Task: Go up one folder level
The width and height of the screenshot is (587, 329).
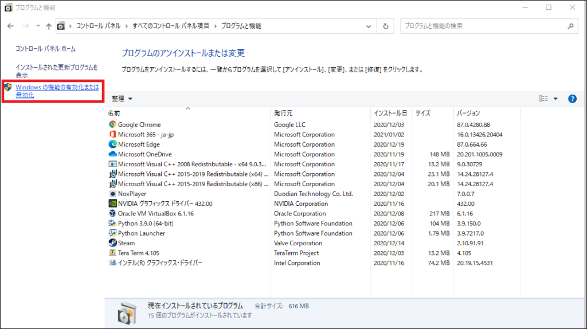Action: (x=49, y=26)
